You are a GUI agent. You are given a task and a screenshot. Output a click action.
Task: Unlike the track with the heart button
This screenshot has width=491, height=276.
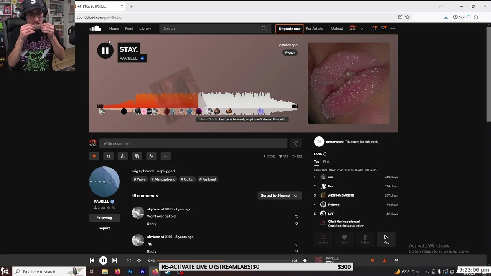pyautogui.click(x=94, y=156)
